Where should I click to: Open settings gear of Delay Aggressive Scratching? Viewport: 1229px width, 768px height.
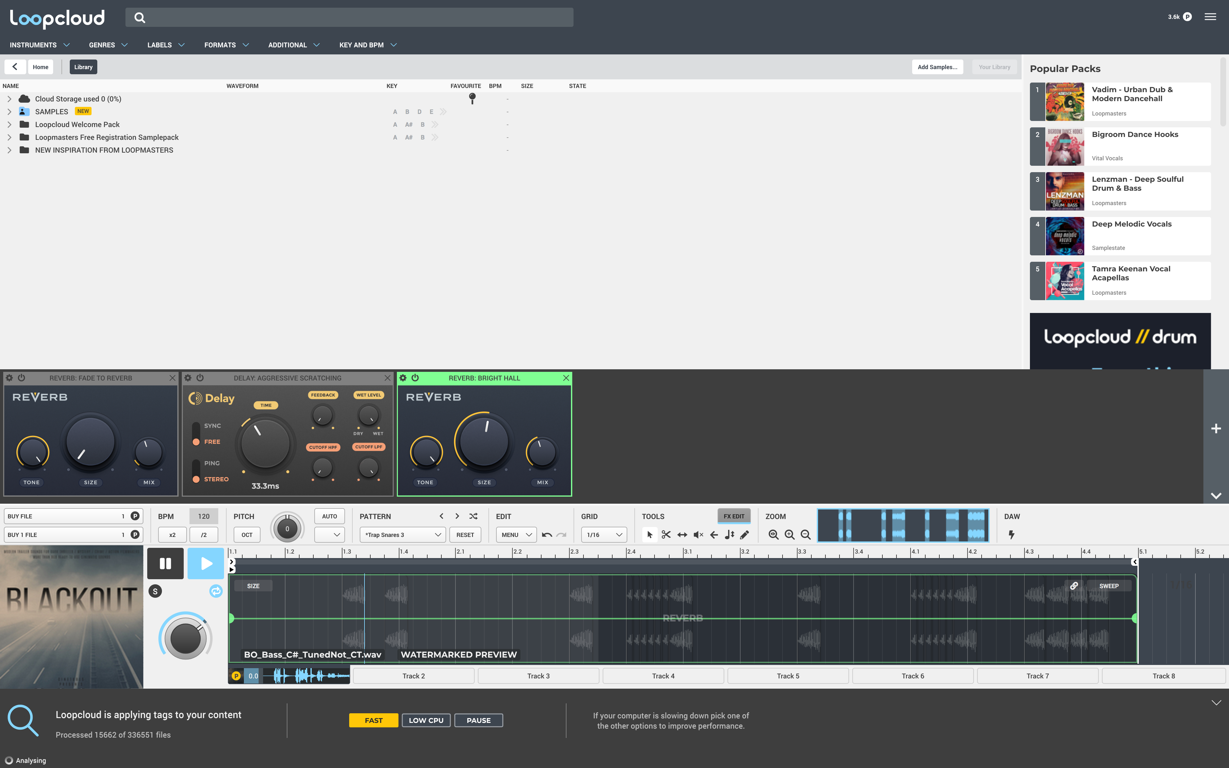tap(188, 378)
